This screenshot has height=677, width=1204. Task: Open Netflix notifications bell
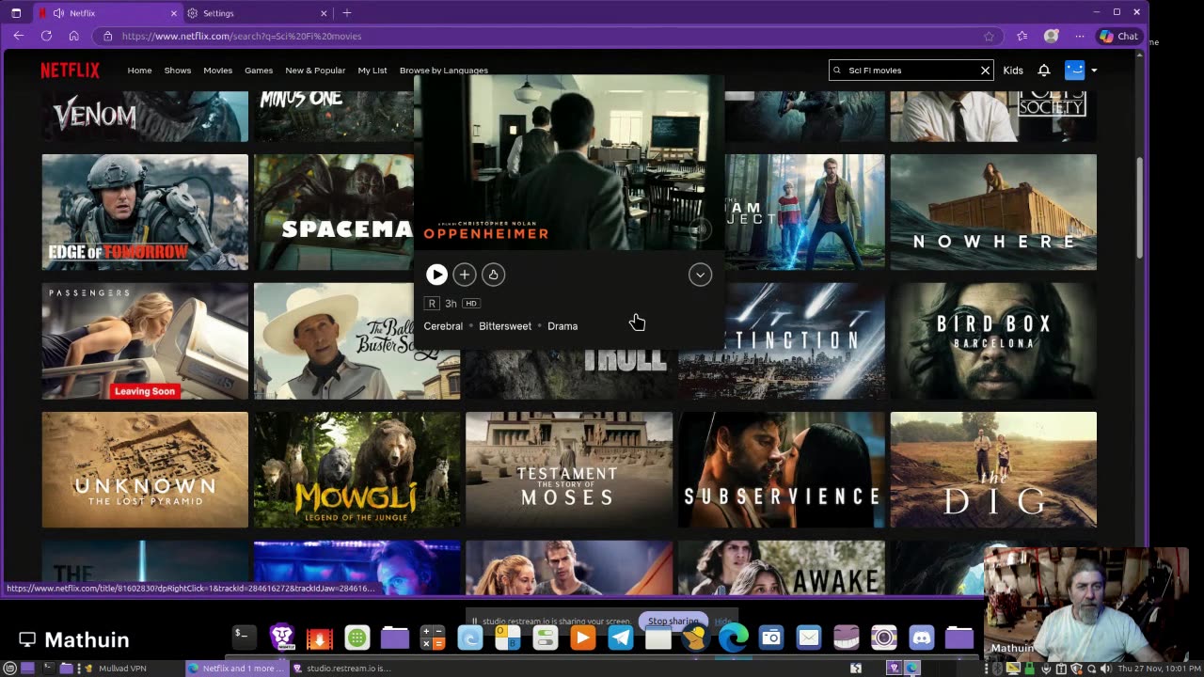click(1044, 71)
